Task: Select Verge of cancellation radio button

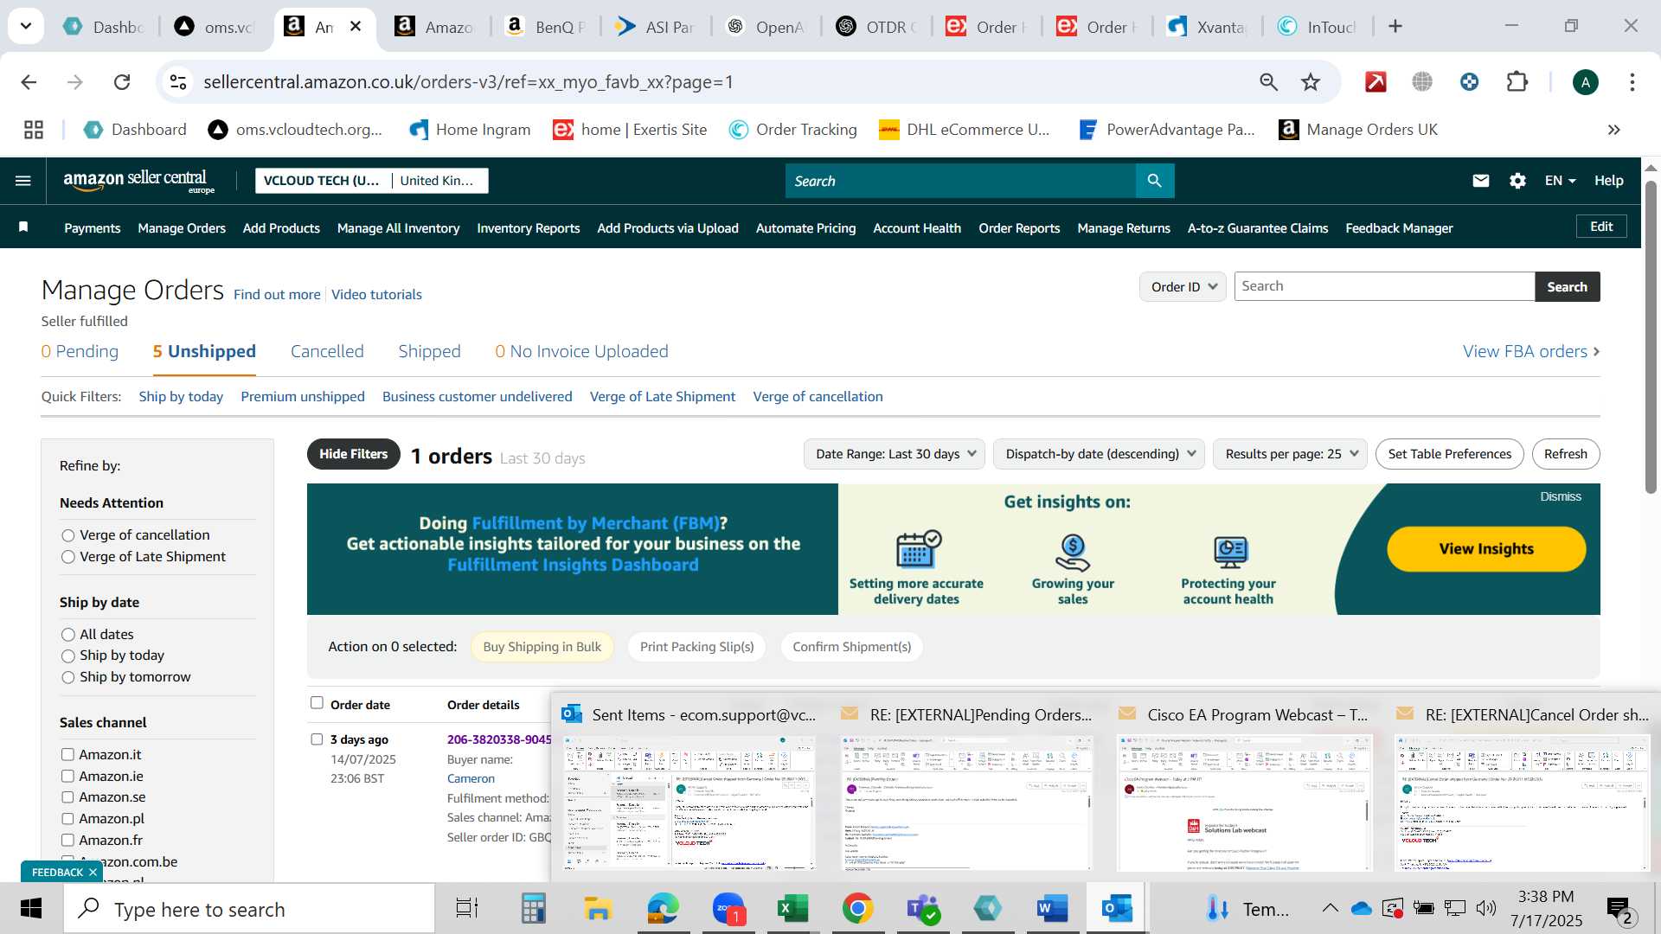Action: tap(68, 535)
